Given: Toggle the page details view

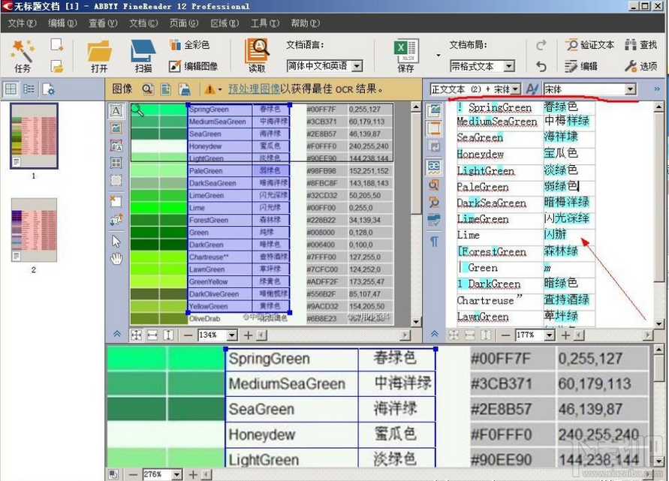Looking at the screenshot, I should point(28,89).
